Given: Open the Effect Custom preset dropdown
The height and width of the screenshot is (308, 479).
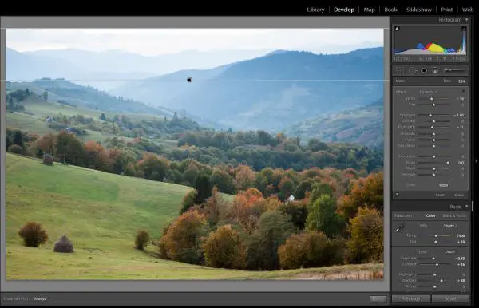Looking at the screenshot, I should 427,92.
